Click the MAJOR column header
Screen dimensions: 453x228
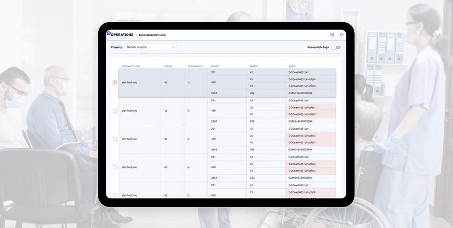pos(215,66)
